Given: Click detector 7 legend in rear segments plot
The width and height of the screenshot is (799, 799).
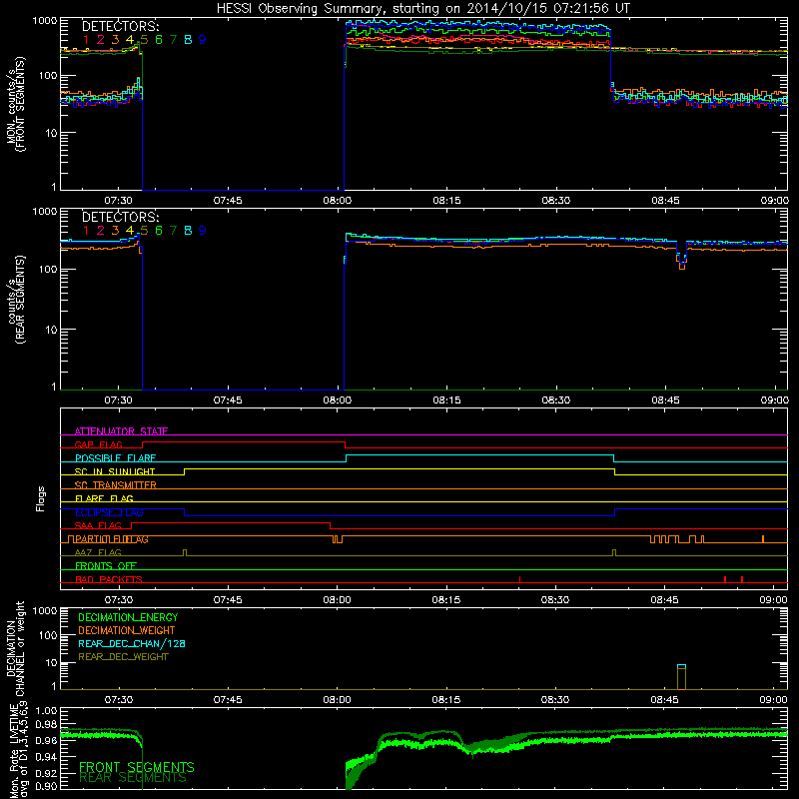Looking at the screenshot, I should pos(173,231).
